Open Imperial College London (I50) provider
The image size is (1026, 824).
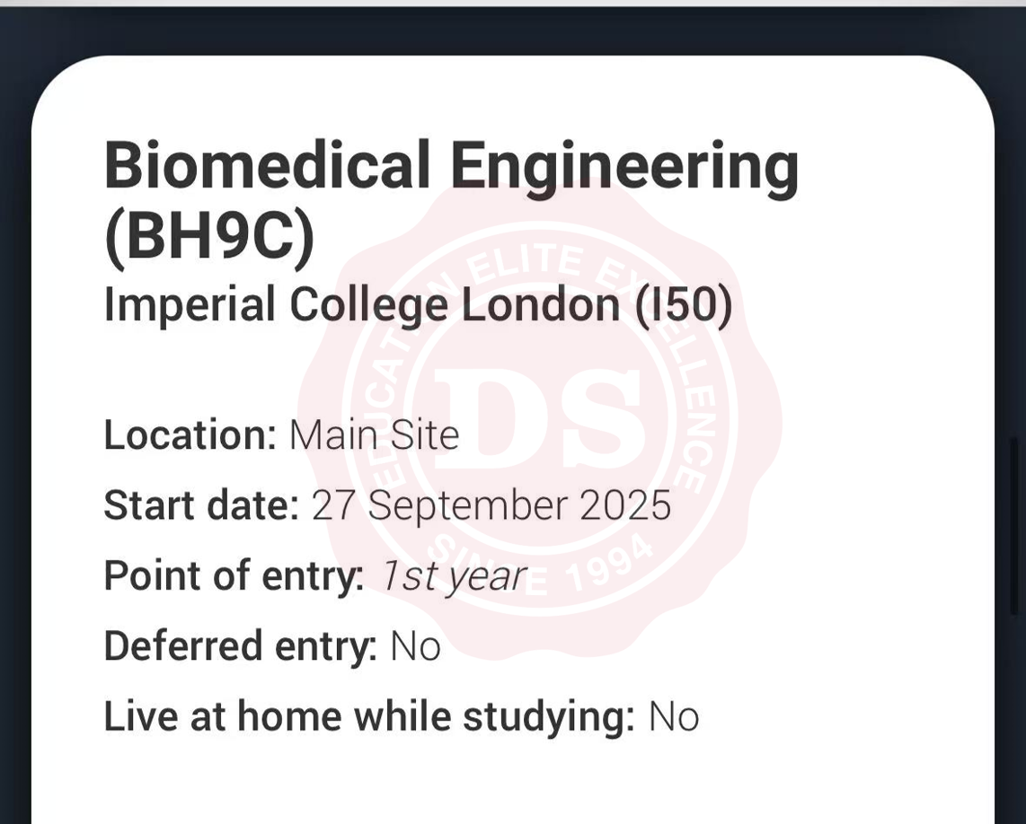pos(418,306)
